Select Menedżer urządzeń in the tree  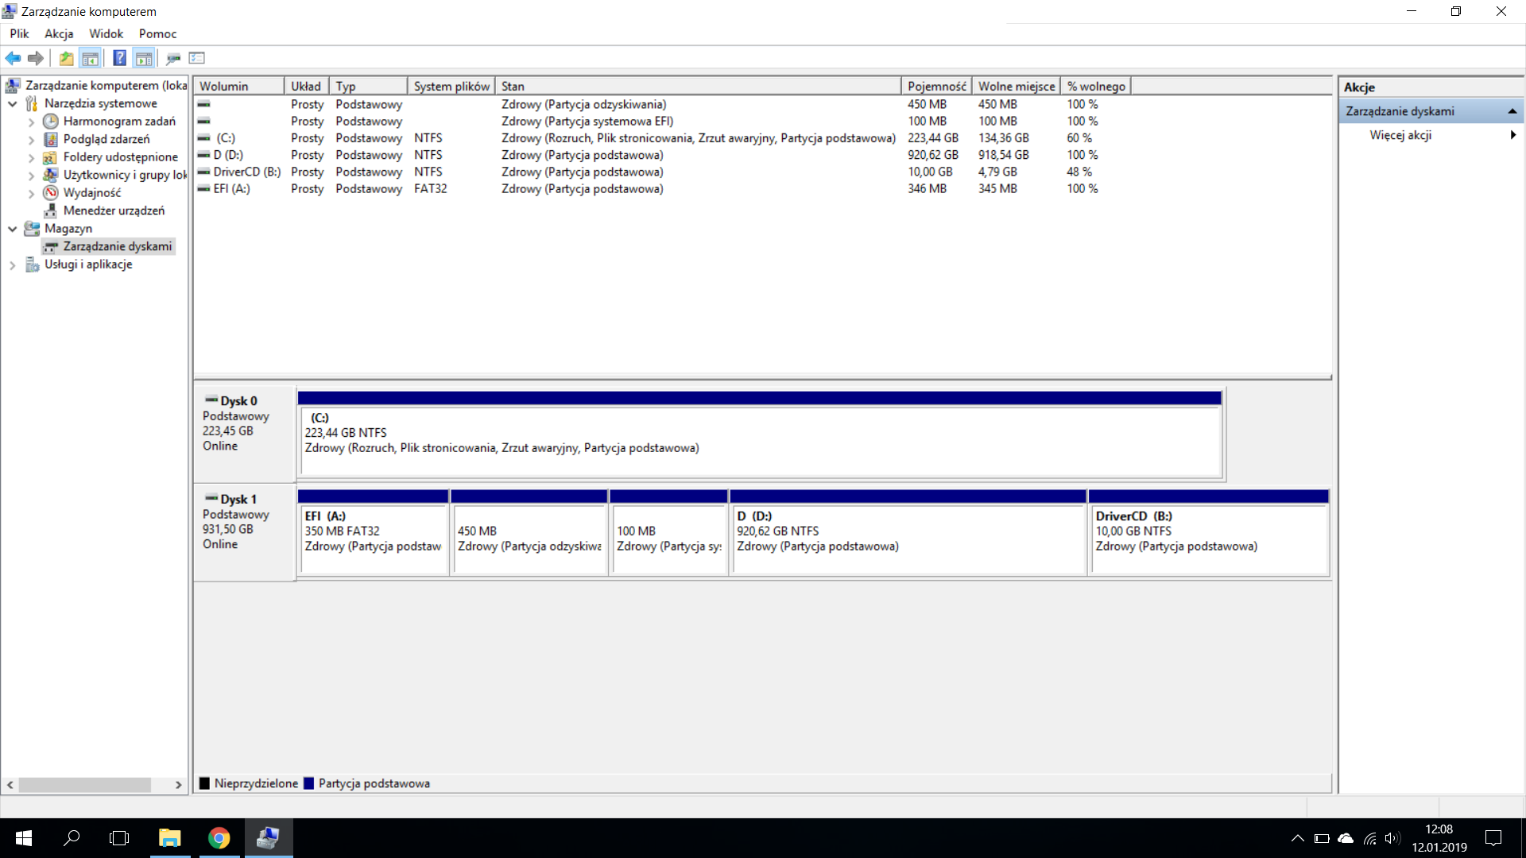point(114,211)
